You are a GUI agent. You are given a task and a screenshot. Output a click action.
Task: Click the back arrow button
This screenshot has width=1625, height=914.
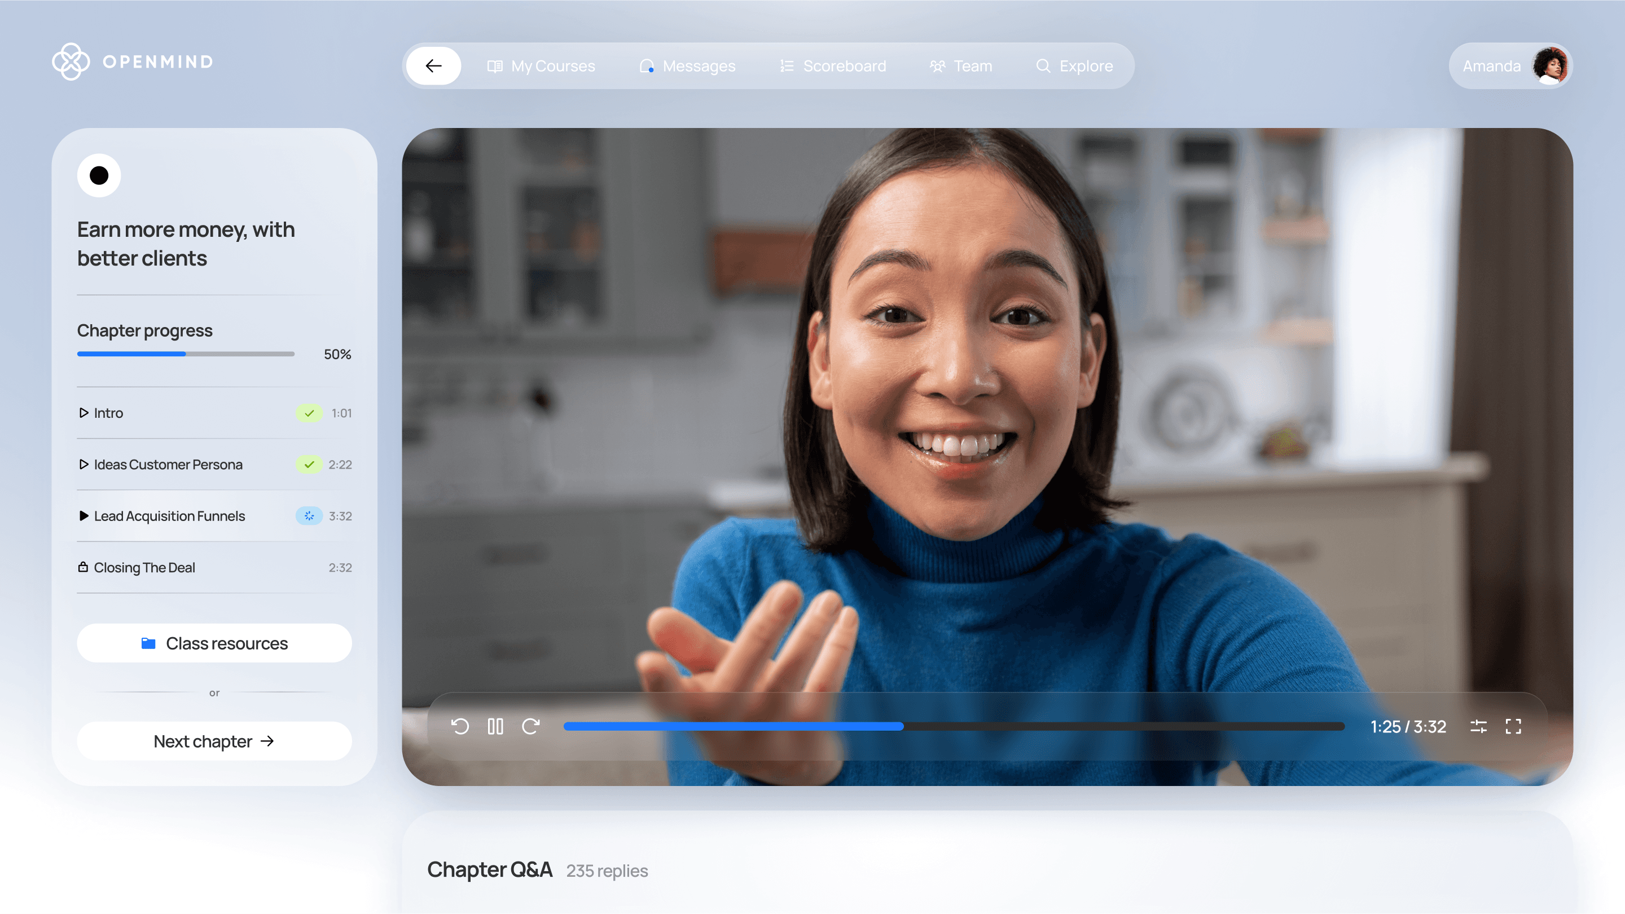tap(433, 65)
